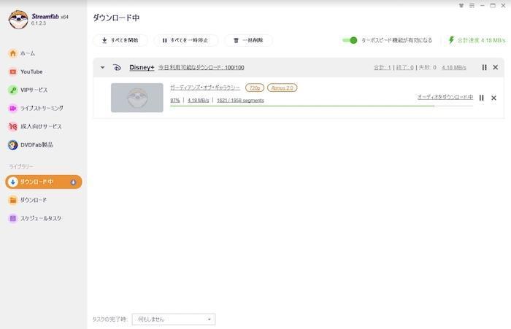Click the 720p quality badge
The width and height of the screenshot is (511, 329).
255,88
